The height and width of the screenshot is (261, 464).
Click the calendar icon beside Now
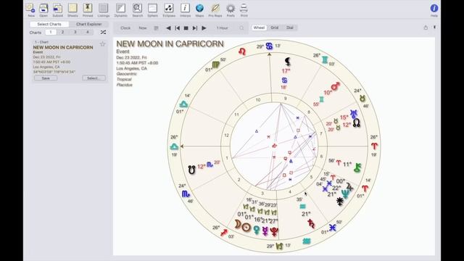(156, 28)
